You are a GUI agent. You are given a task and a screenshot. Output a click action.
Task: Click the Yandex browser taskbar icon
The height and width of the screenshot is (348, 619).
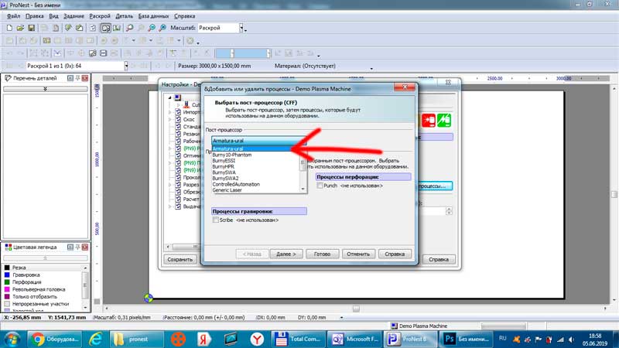click(x=257, y=339)
